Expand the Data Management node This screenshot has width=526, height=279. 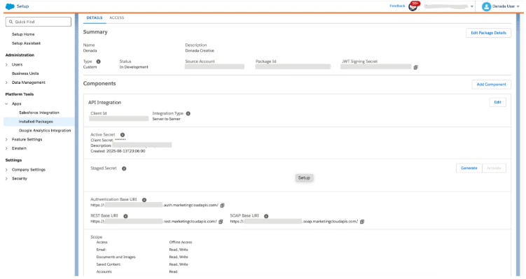[6, 83]
